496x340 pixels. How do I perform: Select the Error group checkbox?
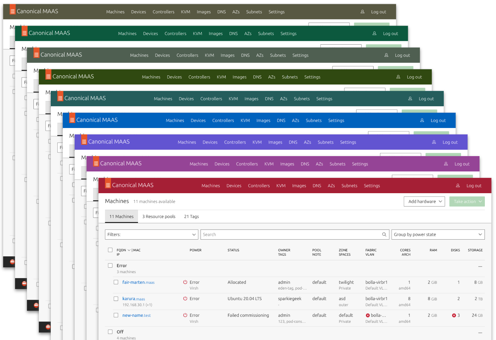pyautogui.click(x=110, y=265)
